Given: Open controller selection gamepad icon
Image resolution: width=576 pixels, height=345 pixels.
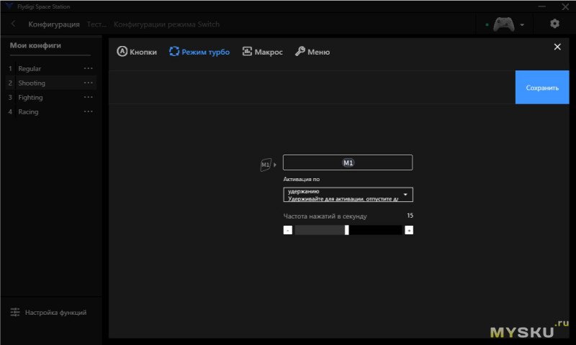Looking at the screenshot, I should [503, 24].
